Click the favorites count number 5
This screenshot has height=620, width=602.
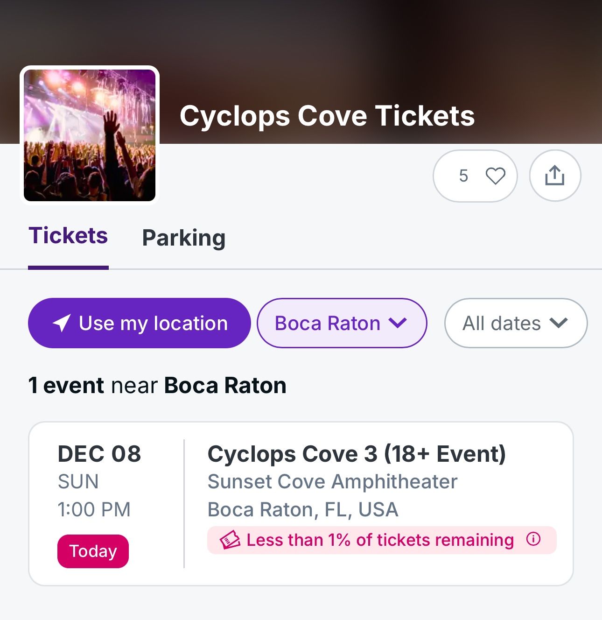463,176
